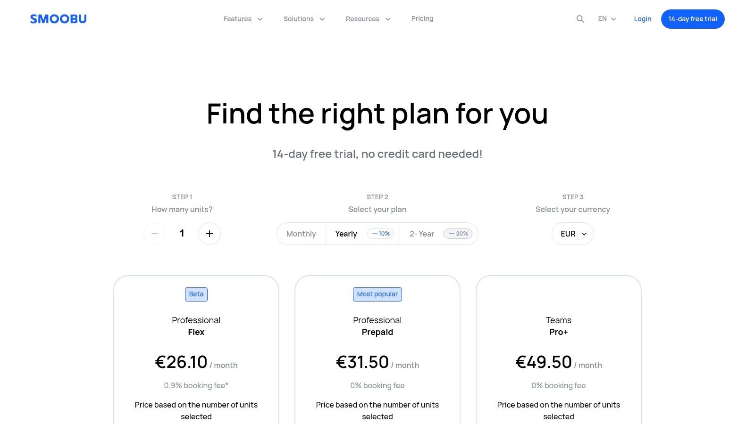755x424 pixels.
Task: Go to the Pricing page
Action: point(422,19)
